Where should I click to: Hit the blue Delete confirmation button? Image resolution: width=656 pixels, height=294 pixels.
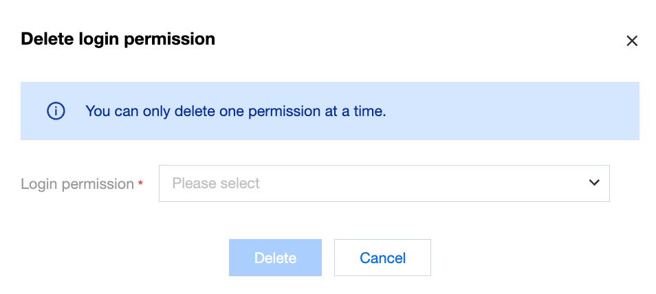coord(275,258)
